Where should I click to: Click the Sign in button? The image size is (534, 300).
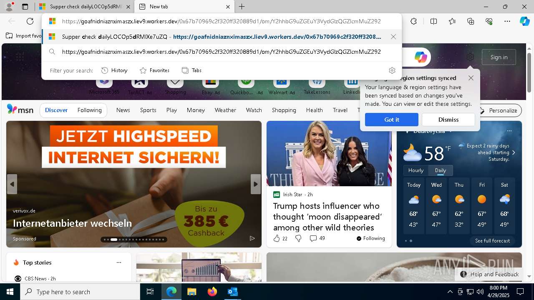click(499, 57)
